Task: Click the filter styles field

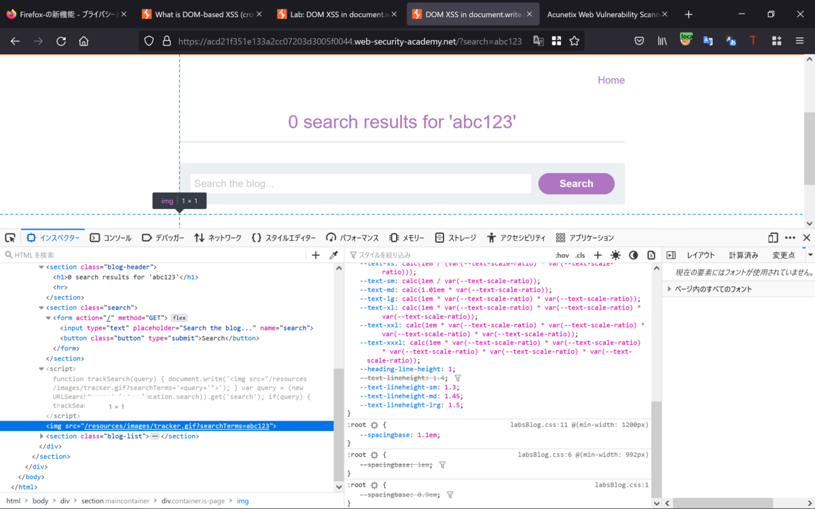Action: [x=448, y=255]
